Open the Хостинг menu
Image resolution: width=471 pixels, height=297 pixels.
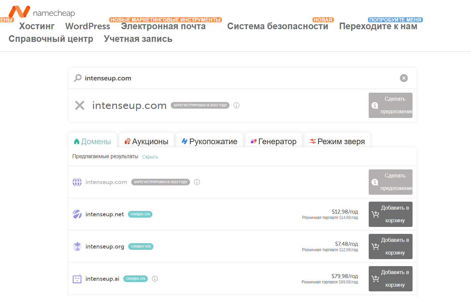coord(37,26)
